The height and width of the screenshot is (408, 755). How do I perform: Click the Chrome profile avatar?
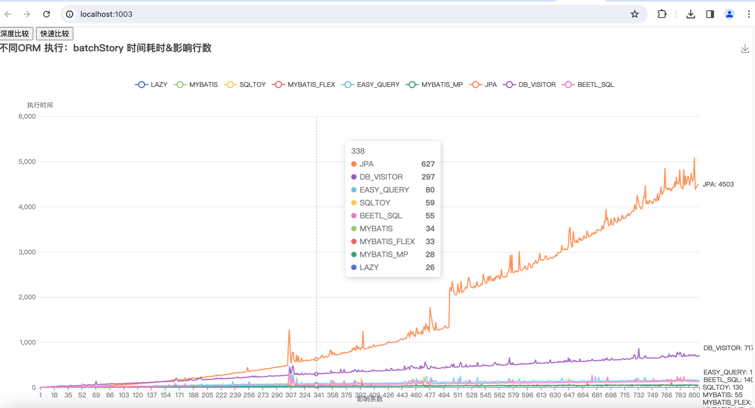click(730, 14)
